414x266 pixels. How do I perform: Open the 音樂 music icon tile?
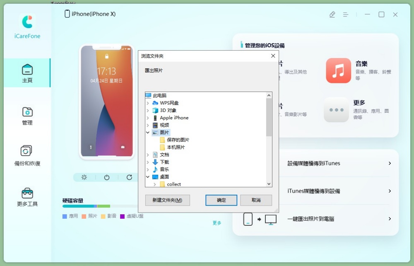338,70
